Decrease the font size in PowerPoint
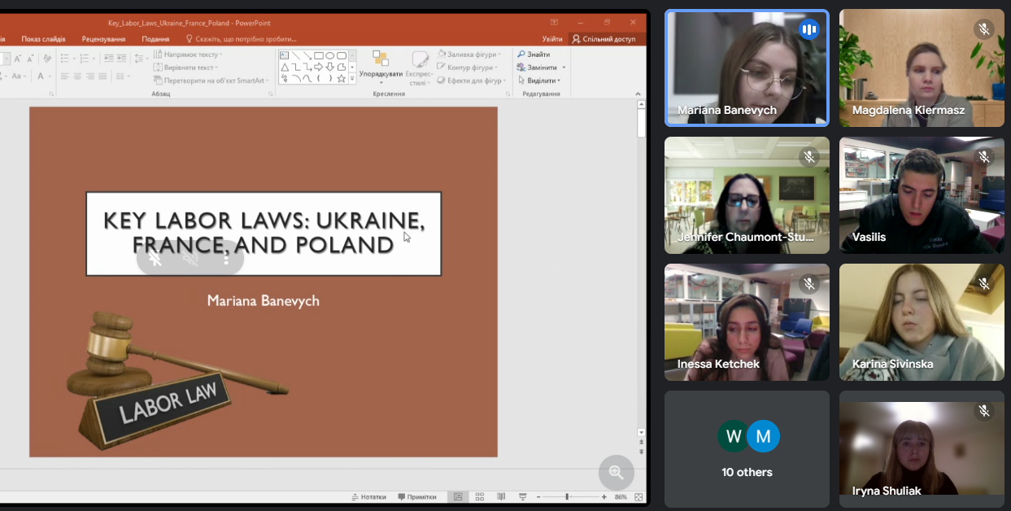 (30, 59)
